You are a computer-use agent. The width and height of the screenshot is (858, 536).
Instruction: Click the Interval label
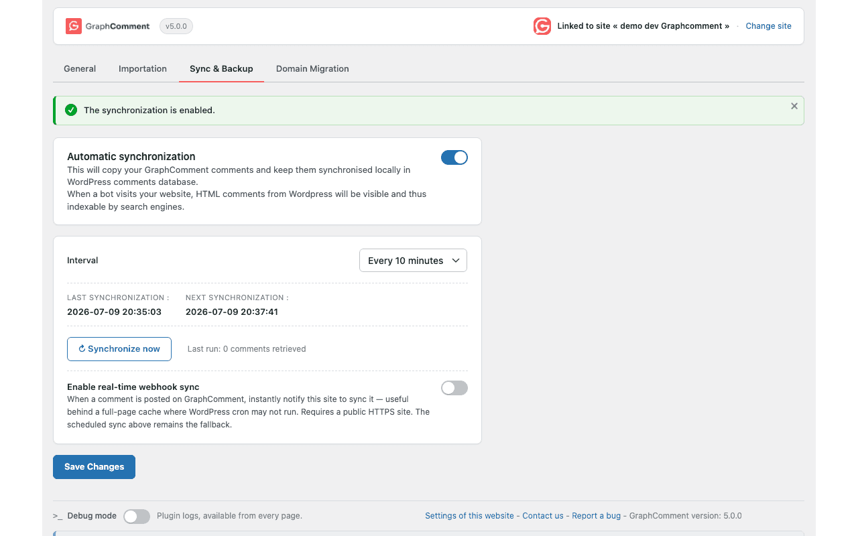pyautogui.click(x=82, y=261)
